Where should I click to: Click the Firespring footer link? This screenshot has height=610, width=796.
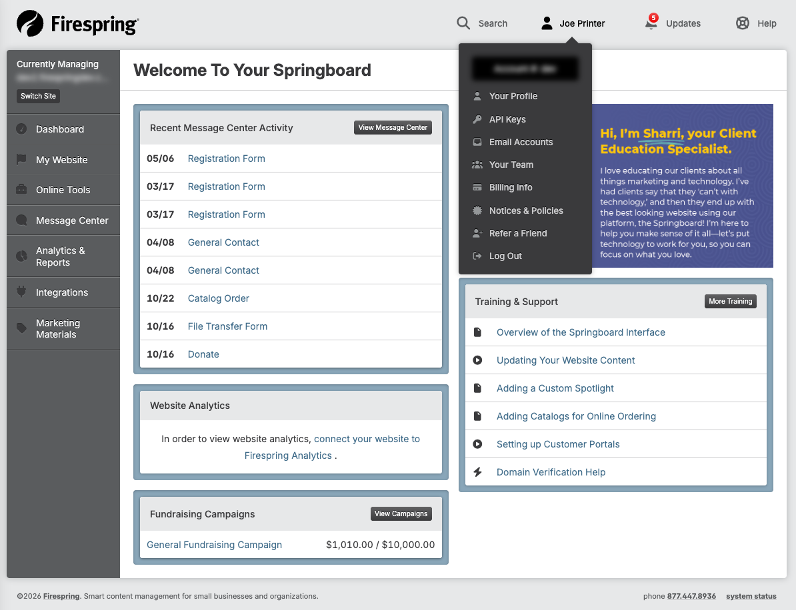[x=61, y=596]
